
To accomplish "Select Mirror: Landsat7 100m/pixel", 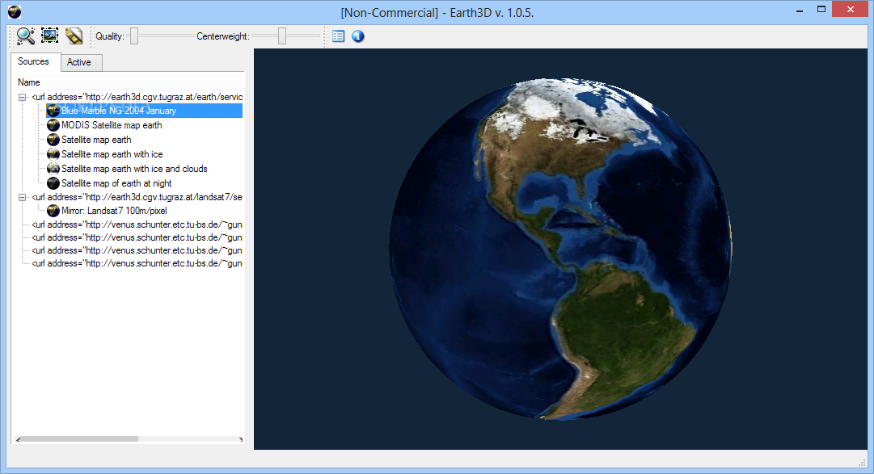I will [x=114, y=211].
